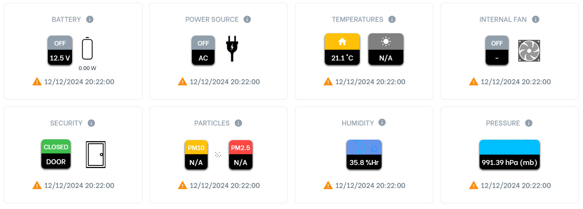Image resolution: width=583 pixels, height=209 pixels.
Task: Click the info icon next to BATTERY
Action: [90, 19]
